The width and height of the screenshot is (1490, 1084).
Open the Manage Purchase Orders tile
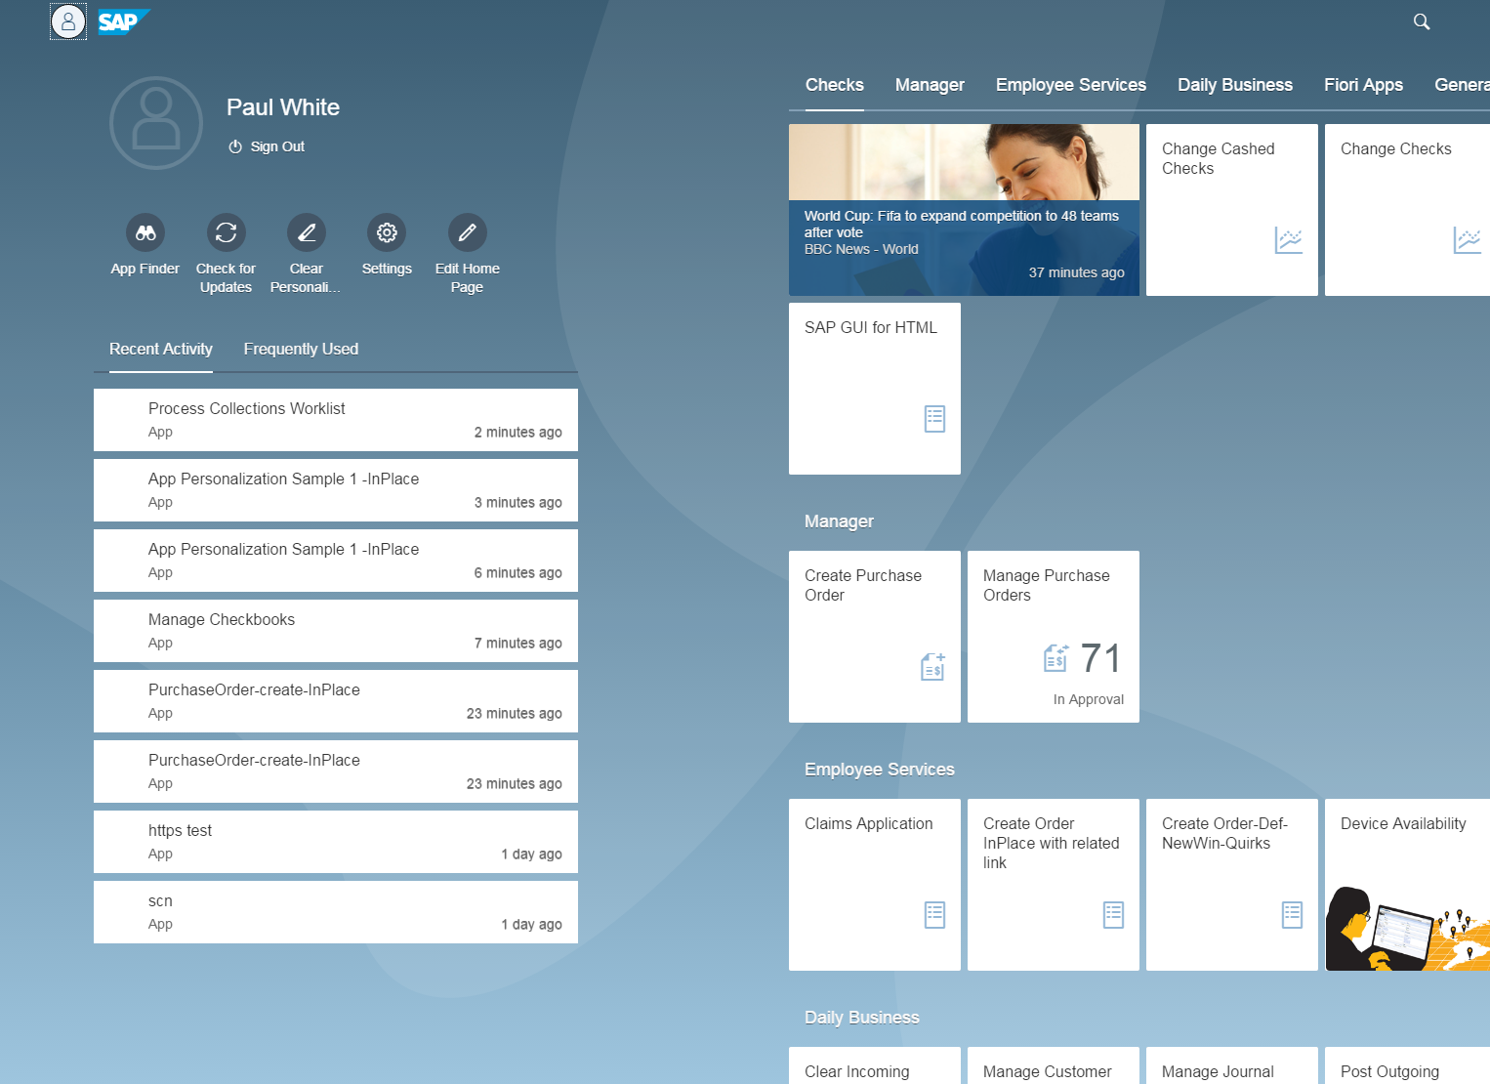coord(1053,635)
